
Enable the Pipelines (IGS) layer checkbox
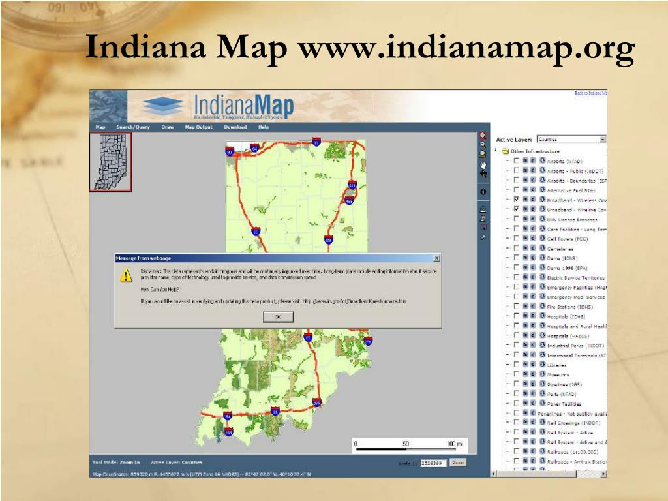coord(517,384)
